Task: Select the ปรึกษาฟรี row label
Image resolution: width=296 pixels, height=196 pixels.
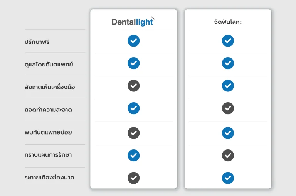Action: (x=37, y=42)
